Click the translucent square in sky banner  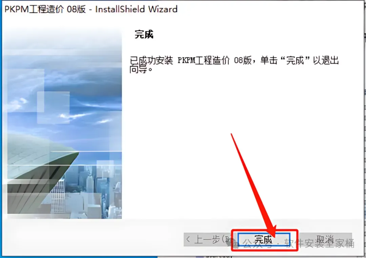(x=53, y=108)
